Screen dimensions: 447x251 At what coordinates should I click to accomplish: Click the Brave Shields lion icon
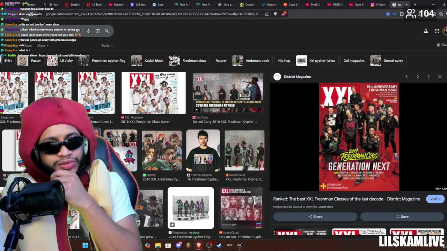(275, 14)
